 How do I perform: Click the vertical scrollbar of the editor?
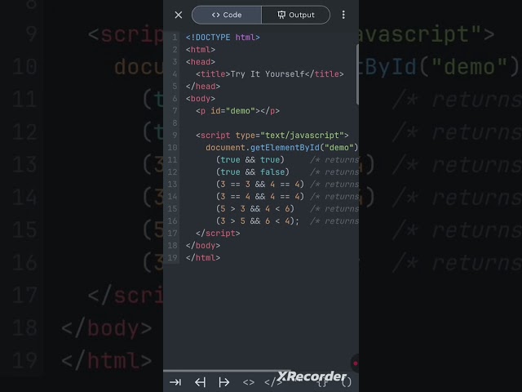click(x=357, y=74)
